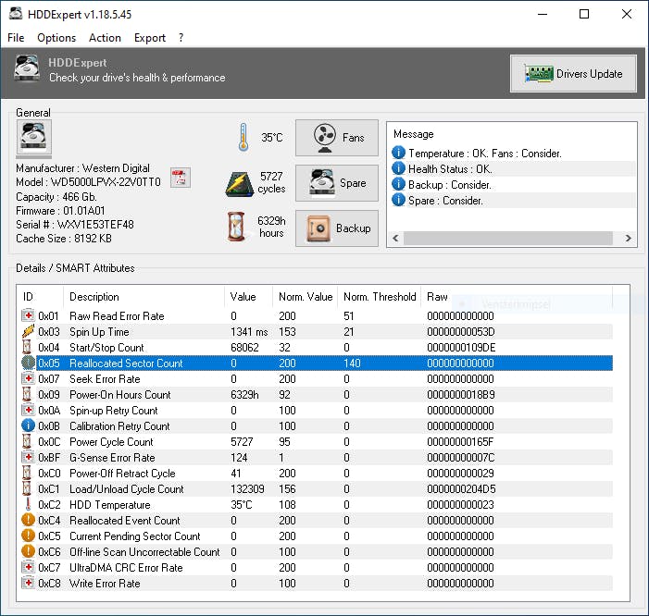Click the thermometer temperature icon
The height and width of the screenshot is (616, 649).
(243, 137)
